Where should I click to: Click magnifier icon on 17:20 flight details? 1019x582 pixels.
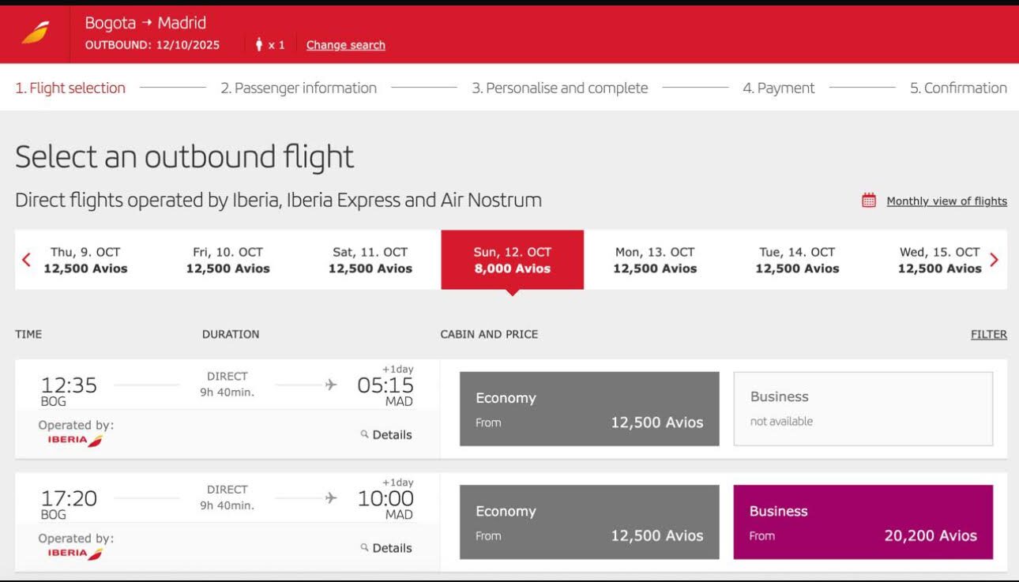364,547
